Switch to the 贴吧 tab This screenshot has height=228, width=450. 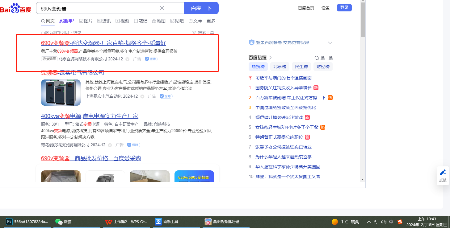click(x=177, y=21)
